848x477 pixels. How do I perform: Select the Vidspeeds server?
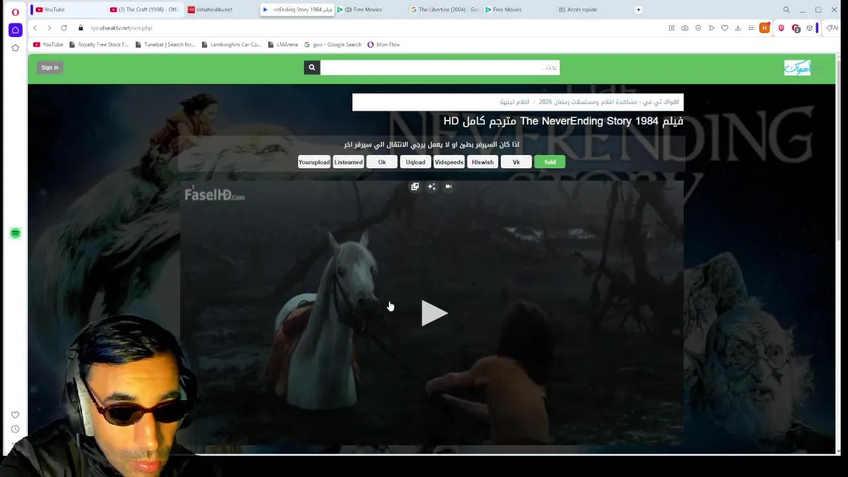449,162
